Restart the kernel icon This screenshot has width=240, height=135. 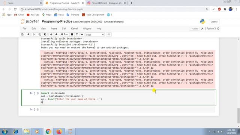77,34
